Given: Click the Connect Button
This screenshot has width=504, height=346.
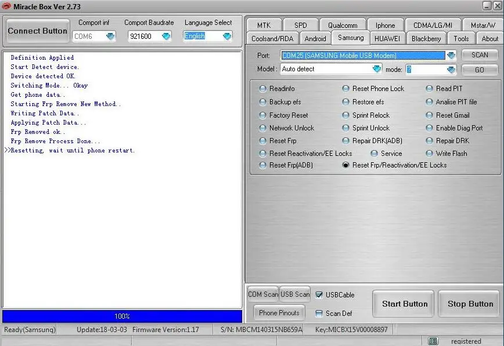Looking at the screenshot, I should (x=38, y=31).
